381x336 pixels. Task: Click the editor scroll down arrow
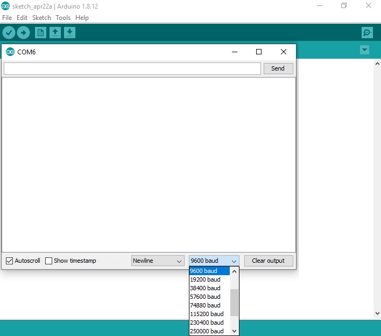[377, 313]
